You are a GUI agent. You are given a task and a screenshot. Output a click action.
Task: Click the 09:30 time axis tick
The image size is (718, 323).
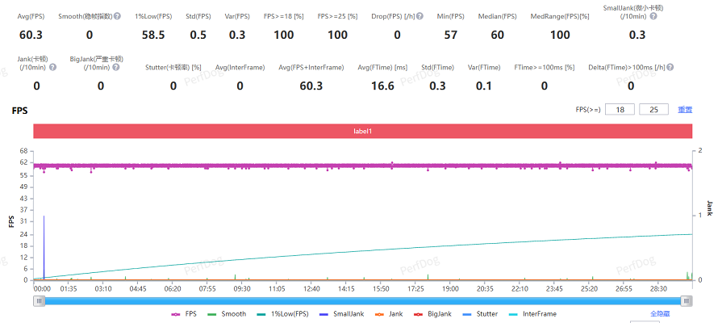242,289
